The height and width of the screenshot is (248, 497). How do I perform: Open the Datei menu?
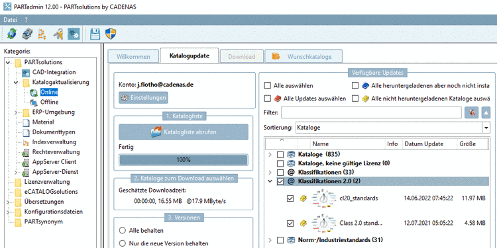10,20
